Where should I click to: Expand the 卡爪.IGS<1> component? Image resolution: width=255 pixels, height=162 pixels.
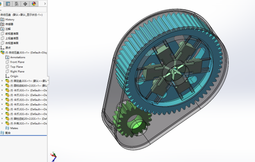tap(2, 90)
